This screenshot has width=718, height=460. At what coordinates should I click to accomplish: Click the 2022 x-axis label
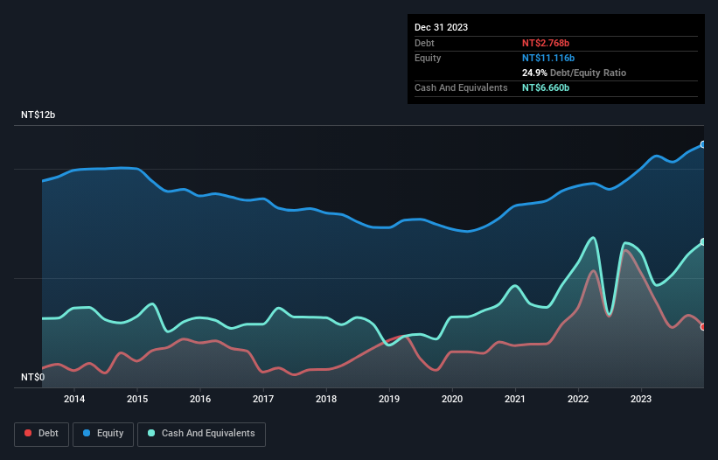(578, 399)
